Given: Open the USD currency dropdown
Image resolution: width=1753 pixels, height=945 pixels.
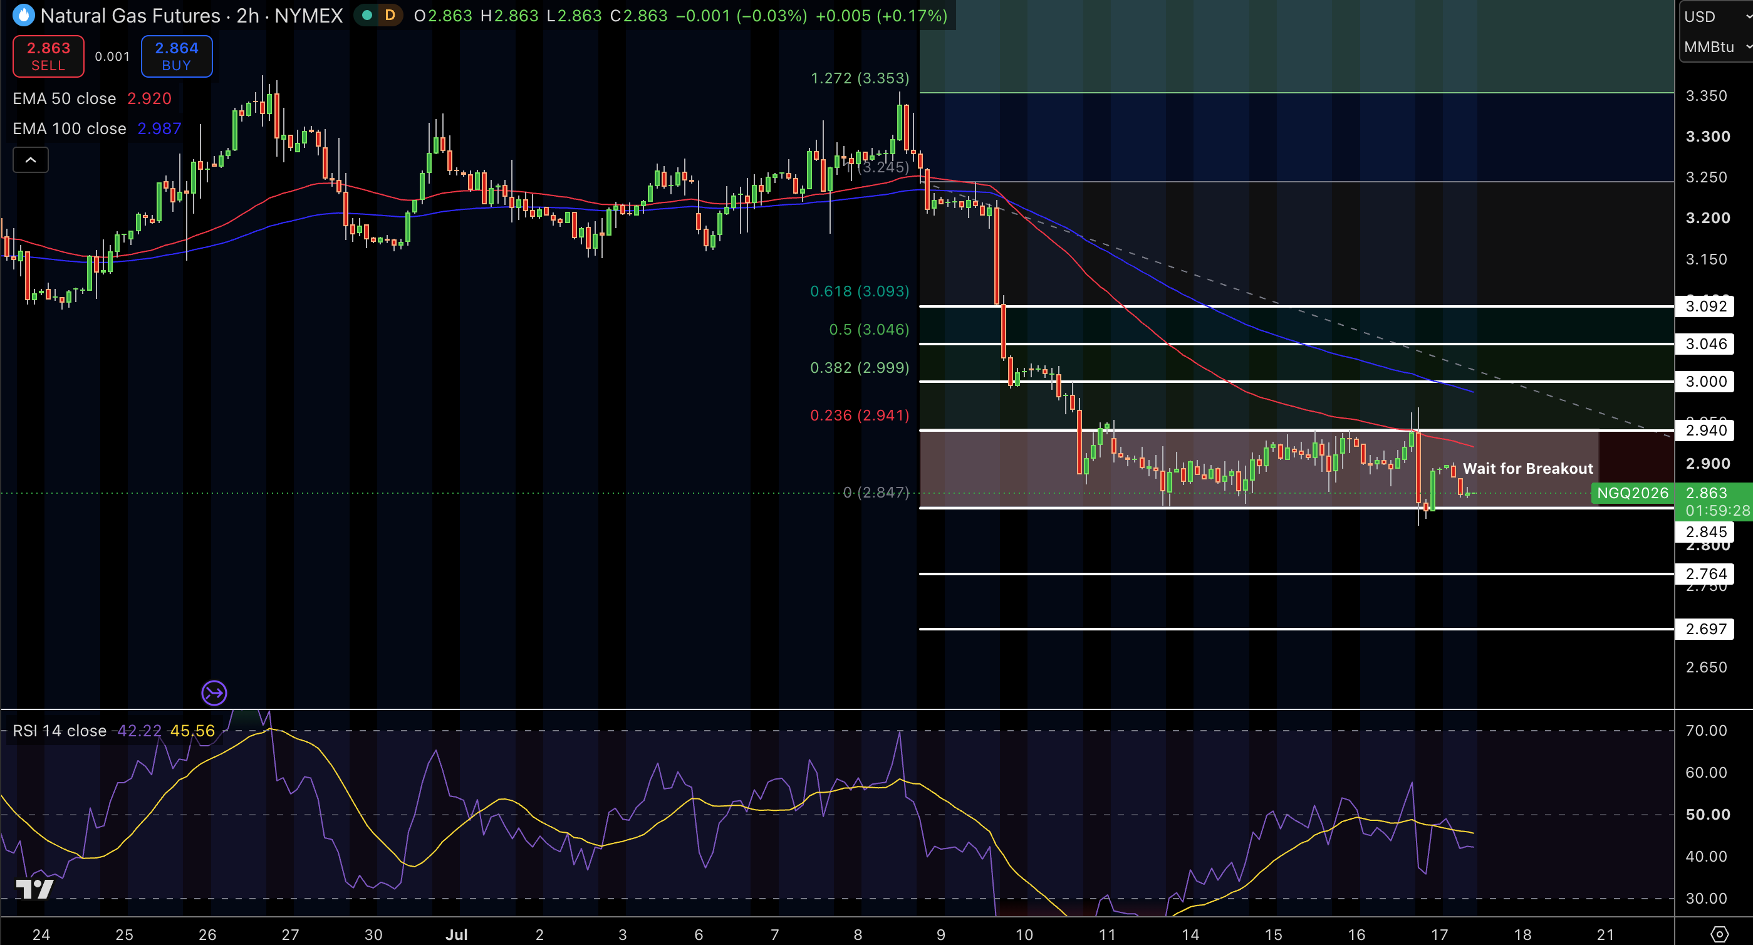Looking at the screenshot, I should click(1716, 16).
